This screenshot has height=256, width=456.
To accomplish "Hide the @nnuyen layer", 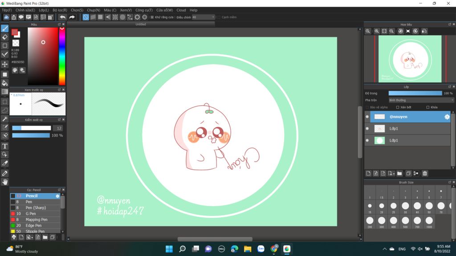I will 367,117.
